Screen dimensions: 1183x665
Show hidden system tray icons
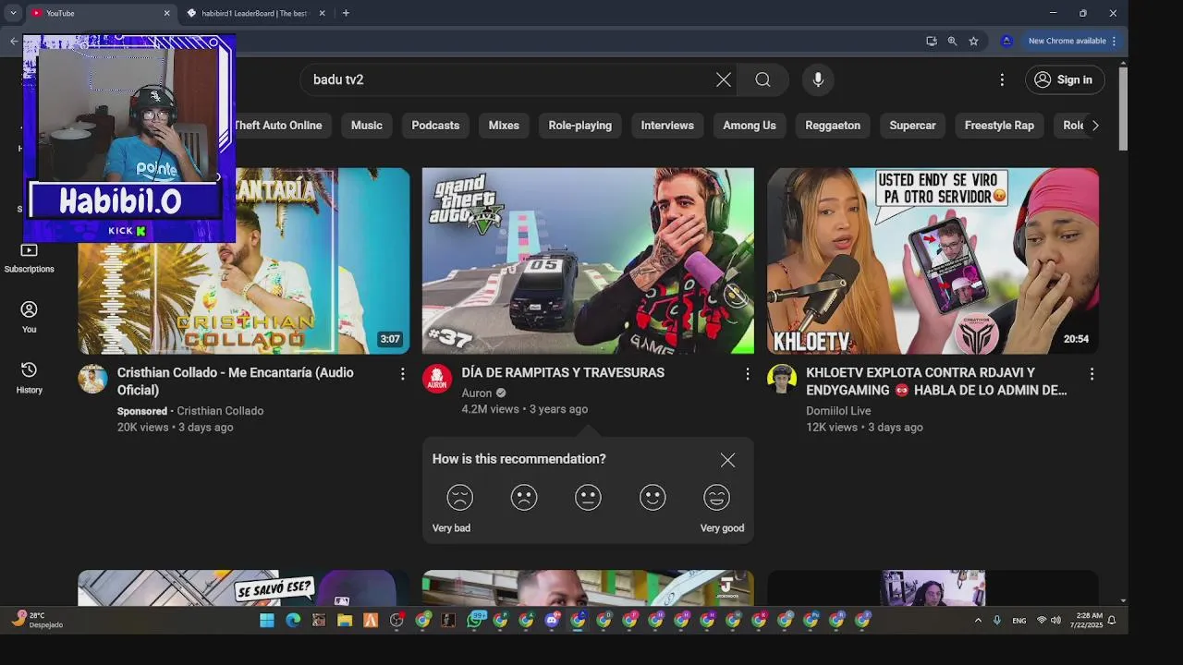(978, 621)
